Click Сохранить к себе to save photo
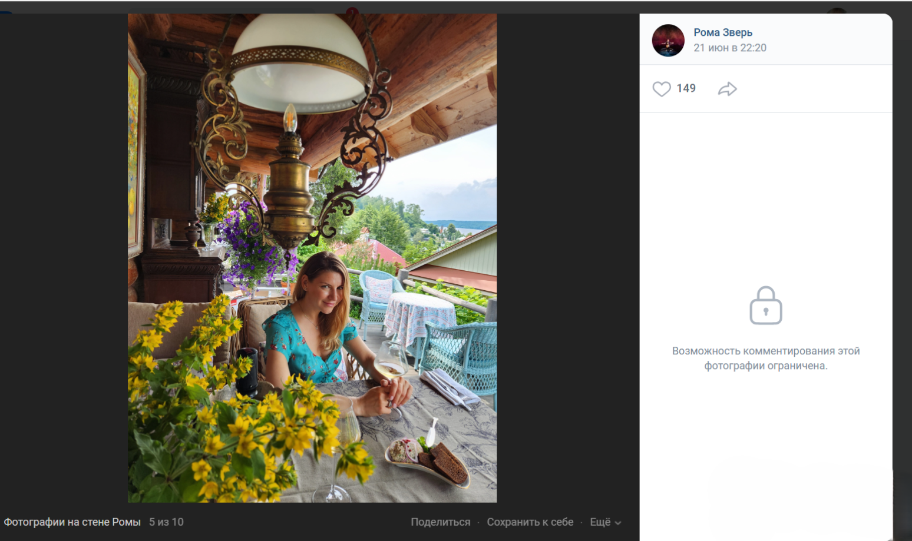Viewport: 912px width, 541px height. 530,522
